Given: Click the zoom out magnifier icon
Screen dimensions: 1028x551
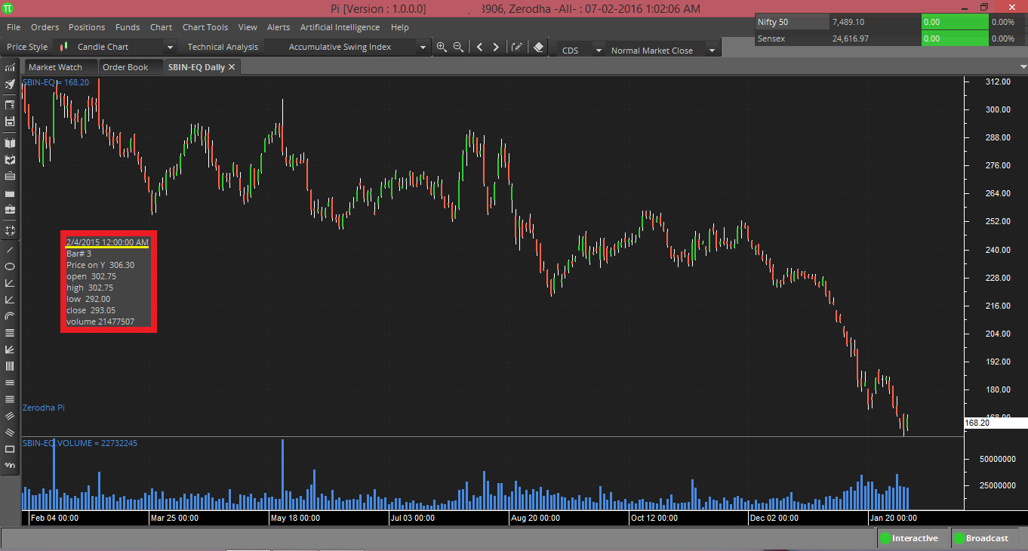Looking at the screenshot, I should tap(458, 47).
